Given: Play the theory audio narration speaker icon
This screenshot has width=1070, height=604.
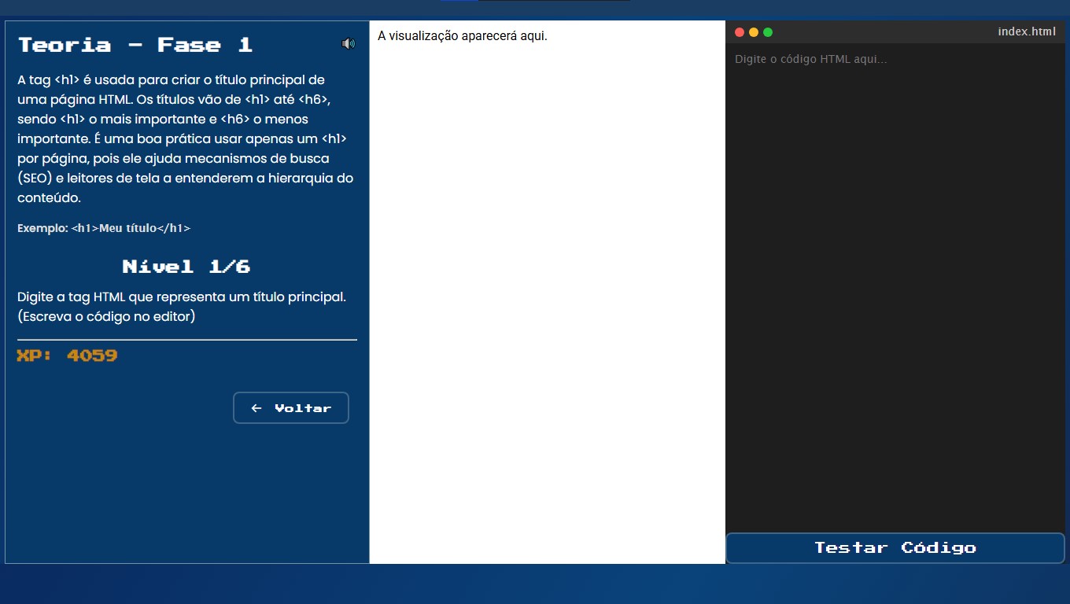Looking at the screenshot, I should click(348, 44).
